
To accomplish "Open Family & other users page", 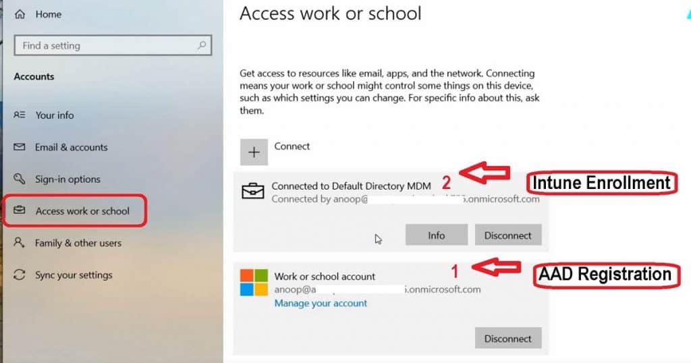I will 78,243.
